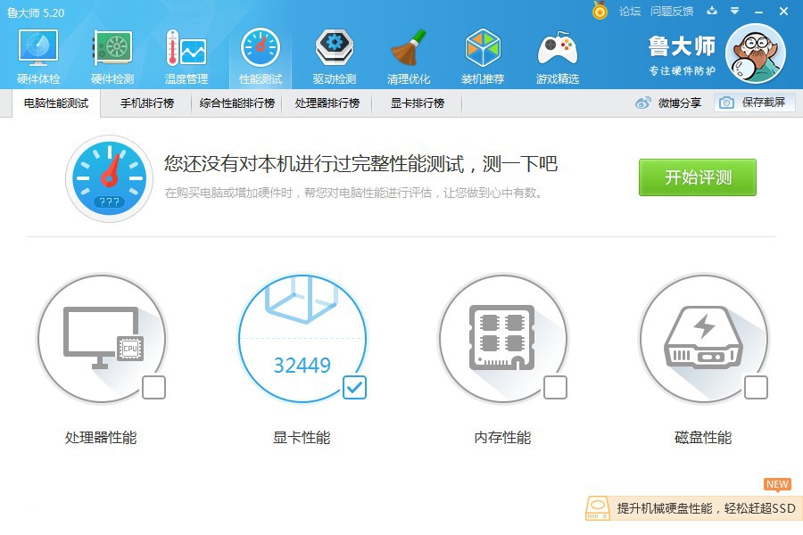This screenshot has width=803, height=535.
Task: Click the 处理器性能 label
Action: [x=101, y=437]
